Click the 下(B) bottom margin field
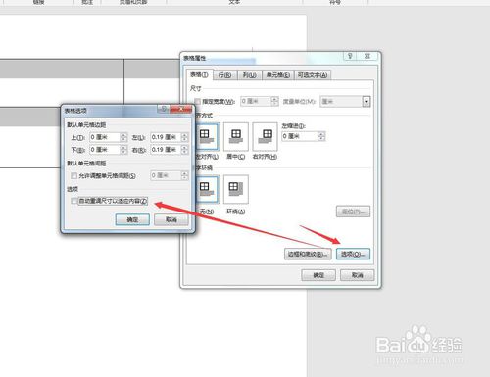 [105, 150]
